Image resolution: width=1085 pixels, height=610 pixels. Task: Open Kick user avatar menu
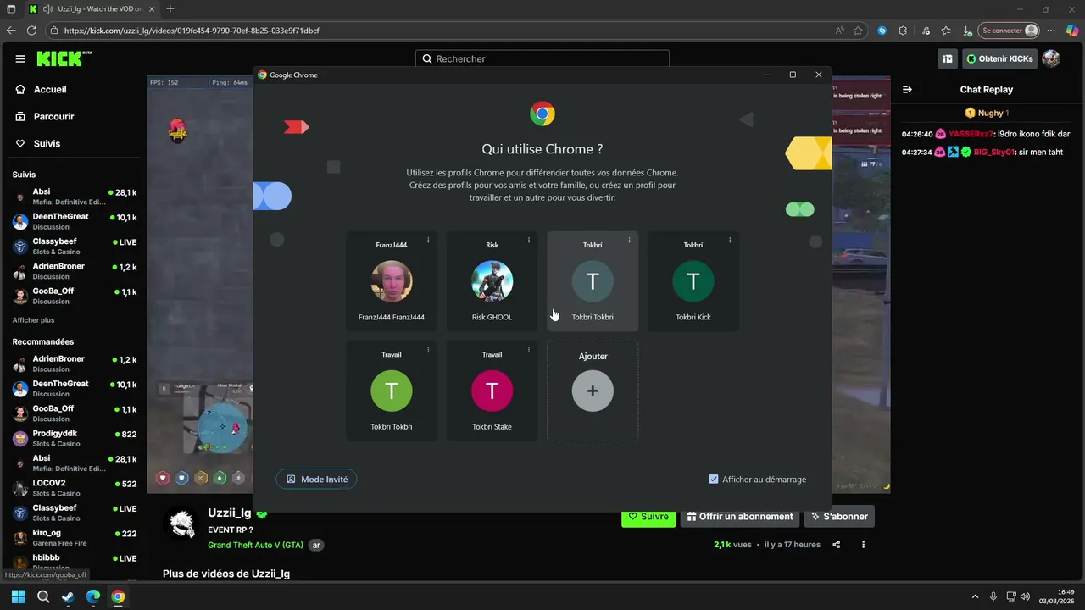[x=1051, y=58]
